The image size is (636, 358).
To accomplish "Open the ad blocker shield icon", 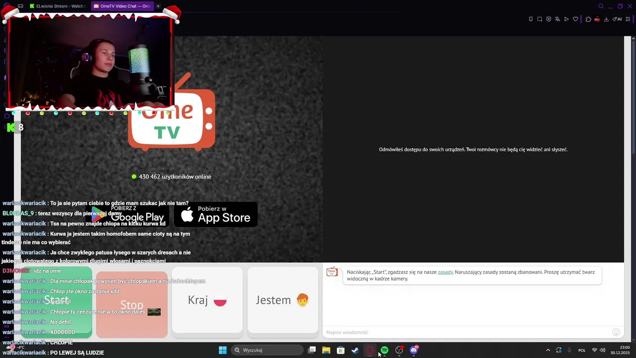I will (549, 19).
